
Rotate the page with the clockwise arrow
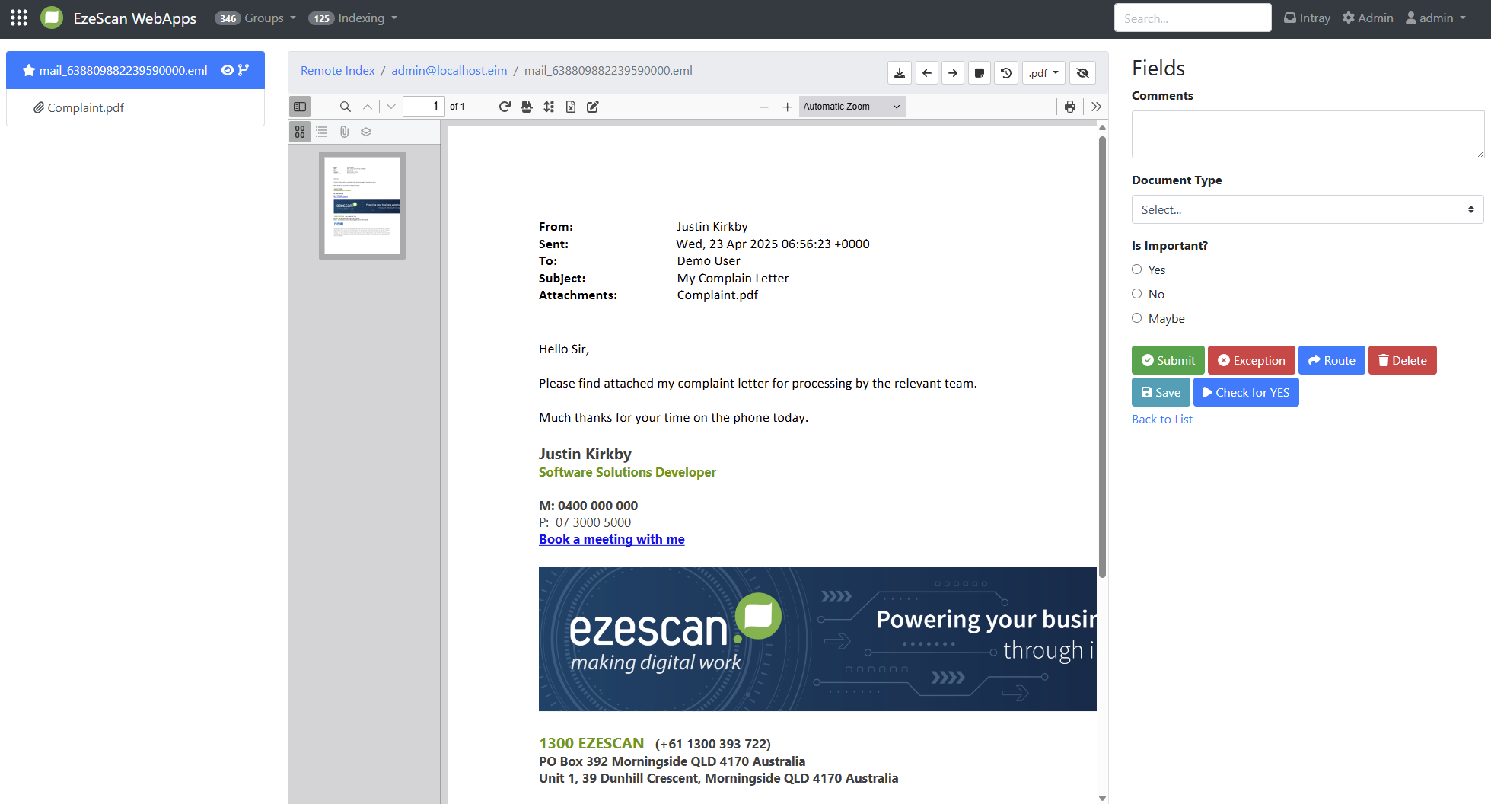coord(504,107)
